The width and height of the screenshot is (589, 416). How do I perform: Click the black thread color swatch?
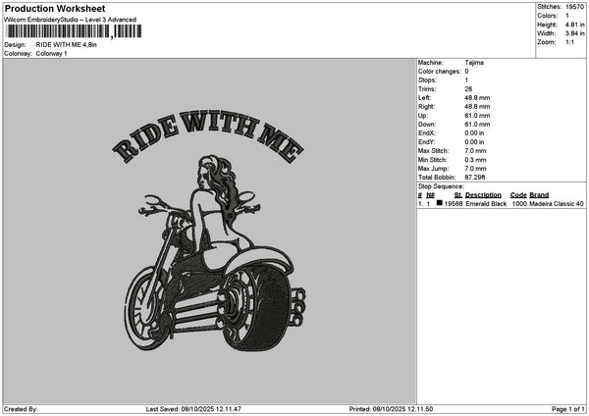(439, 203)
